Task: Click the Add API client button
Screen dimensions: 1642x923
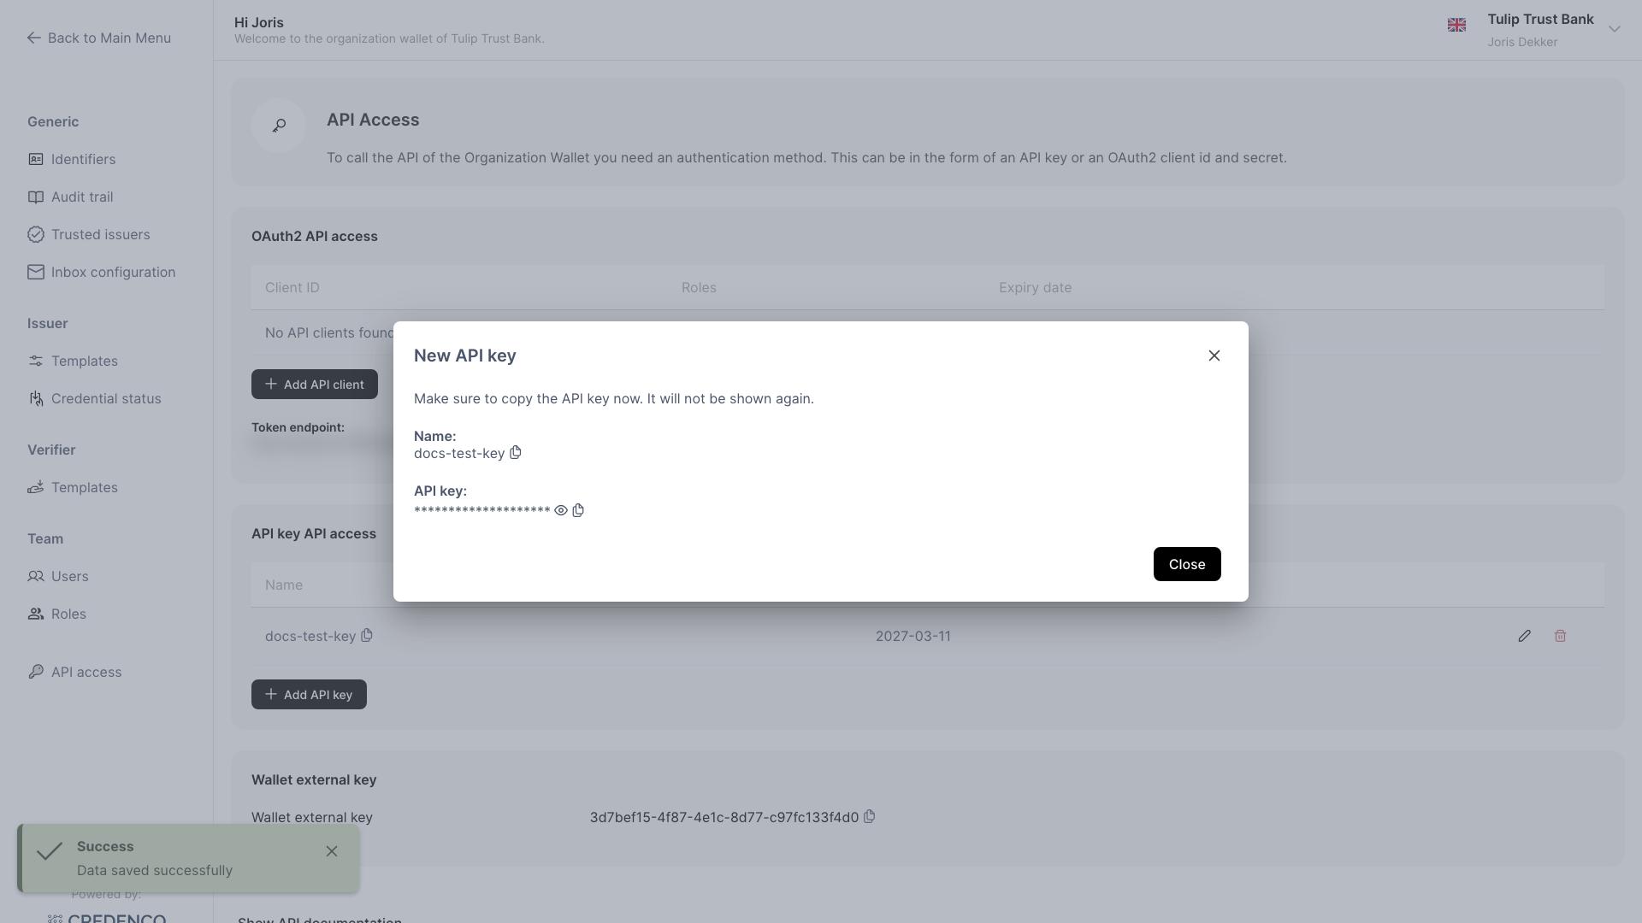Action: (x=314, y=384)
